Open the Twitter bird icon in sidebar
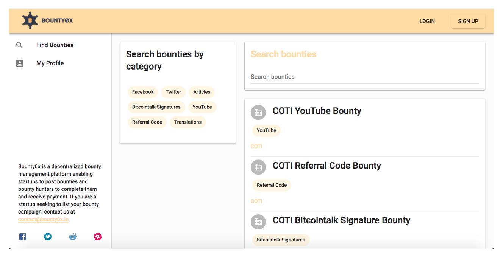 (48, 237)
